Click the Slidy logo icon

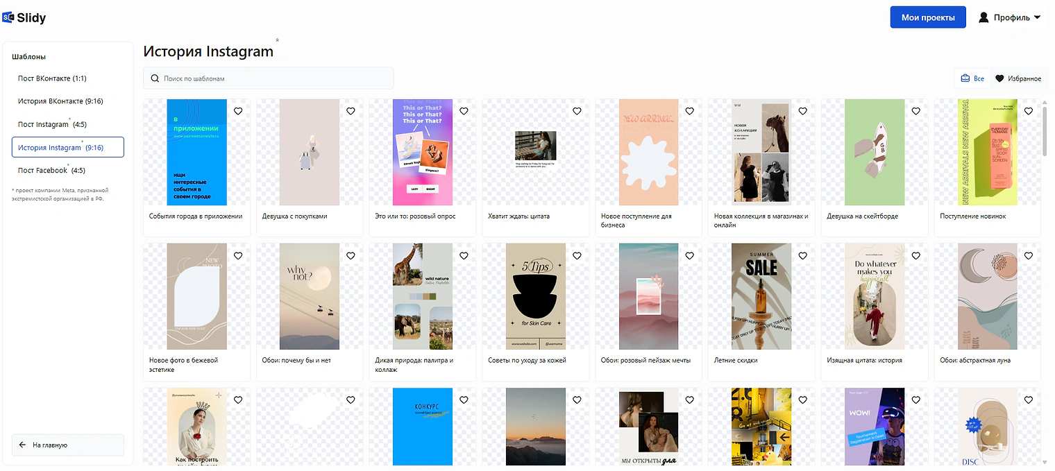[x=8, y=17]
